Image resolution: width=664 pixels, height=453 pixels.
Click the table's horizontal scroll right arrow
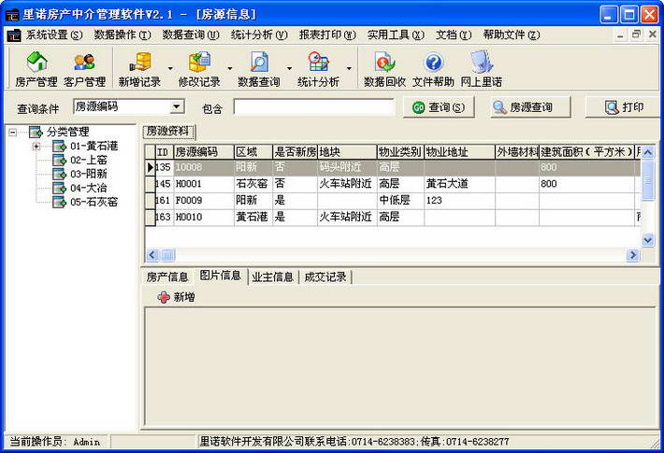(633, 255)
